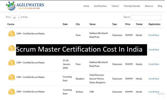Sort by the Venue column header
The image size is (167, 101).
pyautogui.click(x=92, y=24)
